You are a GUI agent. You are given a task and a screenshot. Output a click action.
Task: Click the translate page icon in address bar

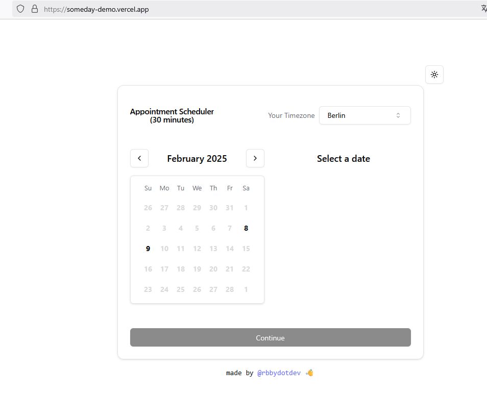[483, 9]
